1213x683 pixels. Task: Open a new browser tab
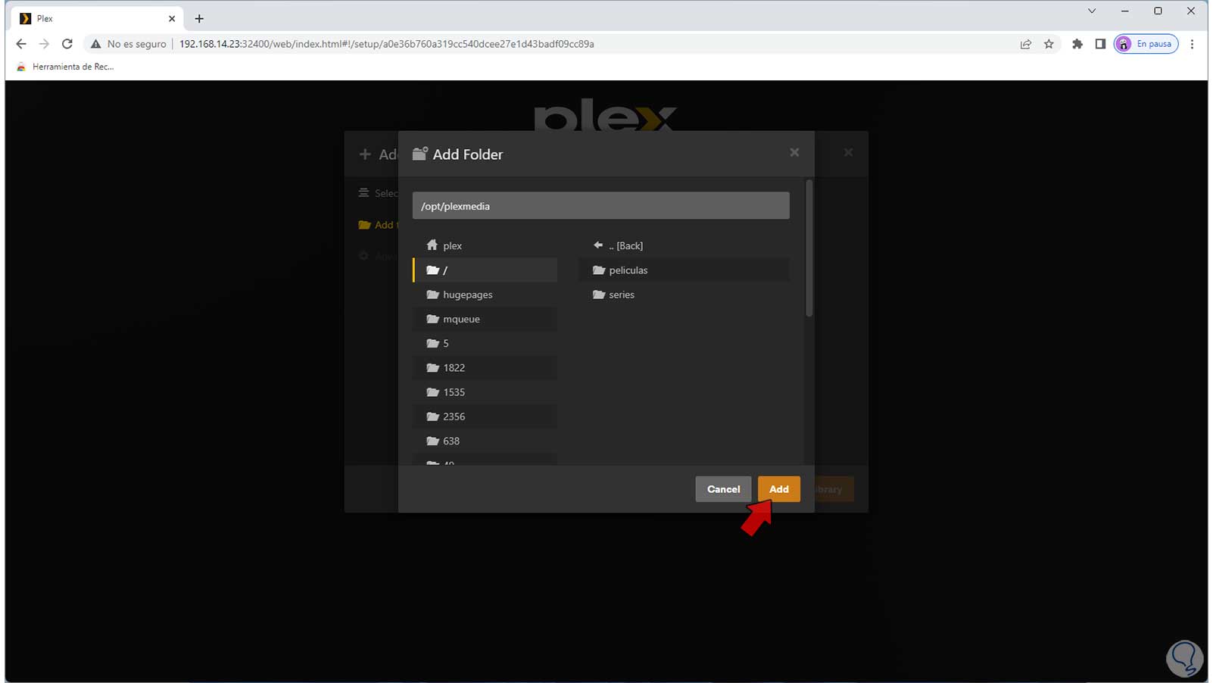point(199,18)
